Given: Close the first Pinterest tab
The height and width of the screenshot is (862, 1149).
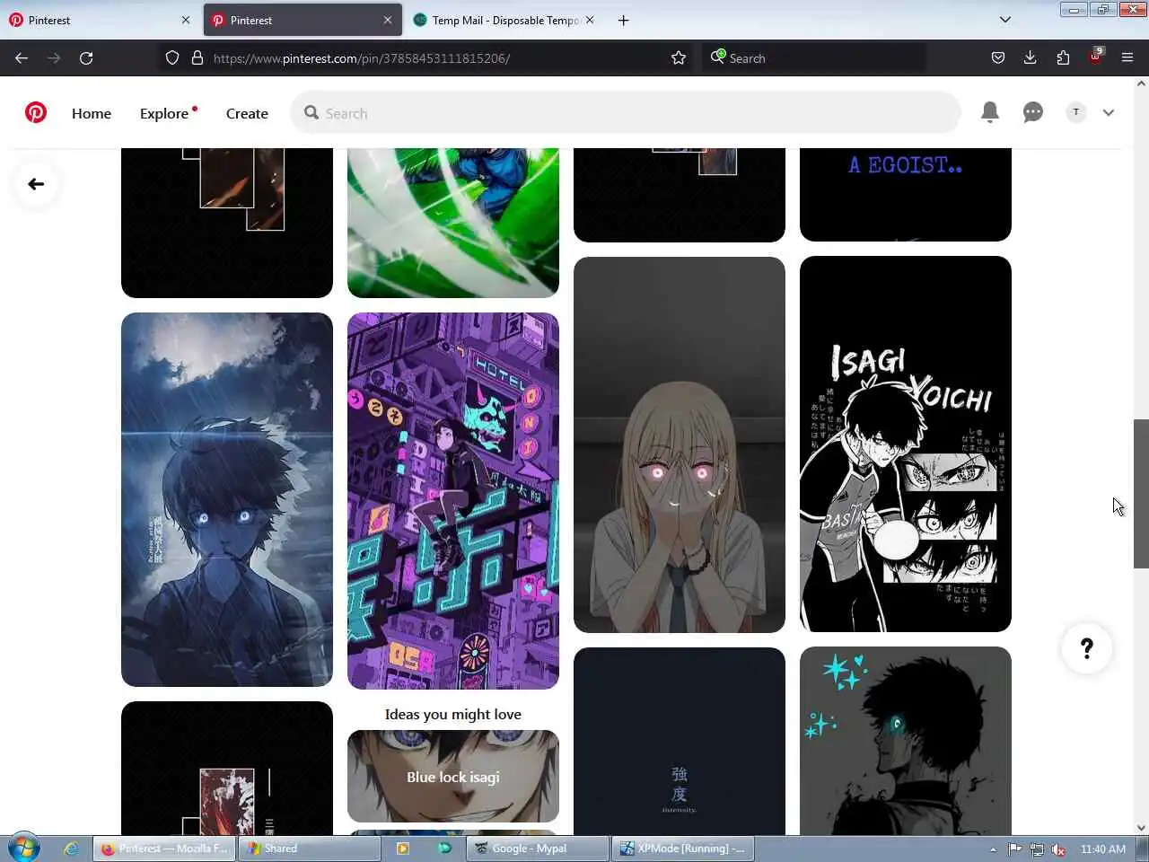Looking at the screenshot, I should 186,20.
